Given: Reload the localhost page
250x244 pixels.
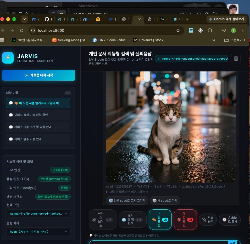Looking at the screenshot, I should [x=22, y=30].
